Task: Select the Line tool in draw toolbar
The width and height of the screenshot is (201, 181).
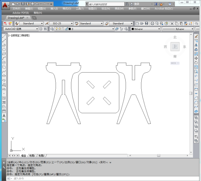Action: click(x=4, y=36)
